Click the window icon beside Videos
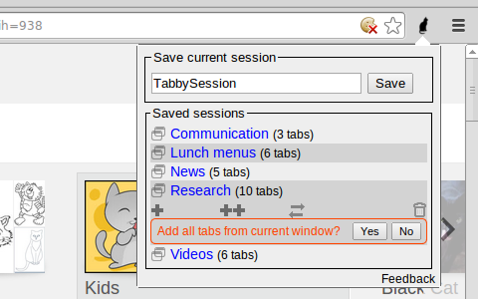This screenshot has width=478, height=299. (158, 255)
